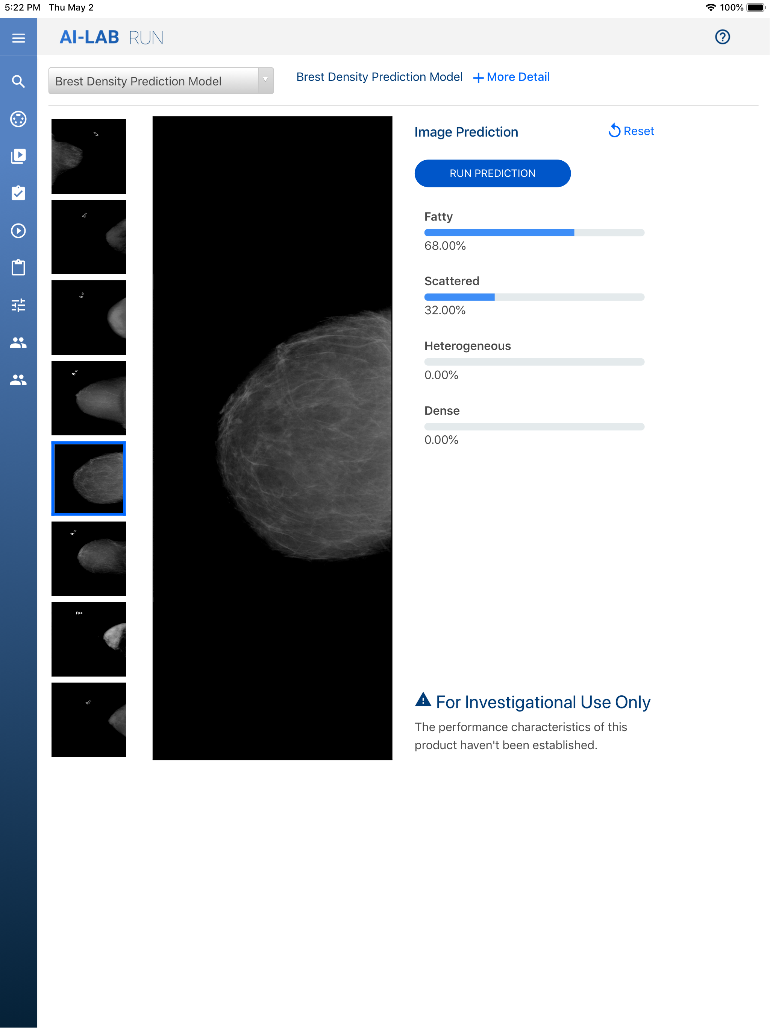Click the Reset link
Viewport: 770px width, 1028px height.
tap(631, 131)
